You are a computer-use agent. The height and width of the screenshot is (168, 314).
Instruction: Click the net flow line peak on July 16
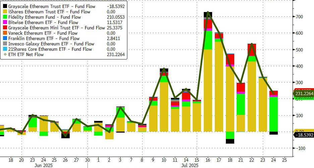click(208, 12)
